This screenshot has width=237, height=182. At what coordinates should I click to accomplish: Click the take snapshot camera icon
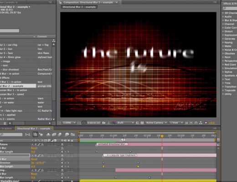(104, 123)
